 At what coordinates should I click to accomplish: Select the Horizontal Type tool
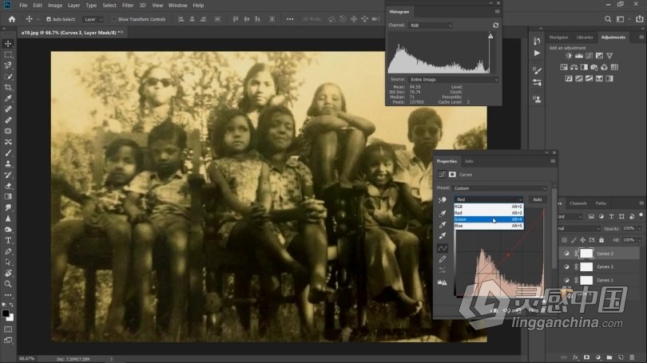(8, 240)
